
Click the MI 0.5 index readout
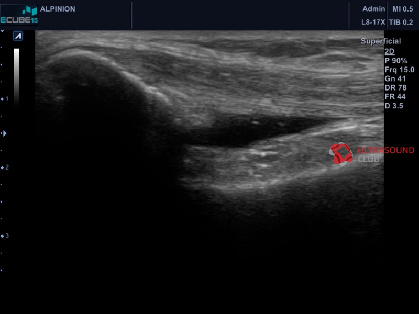click(x=403, y=9)
